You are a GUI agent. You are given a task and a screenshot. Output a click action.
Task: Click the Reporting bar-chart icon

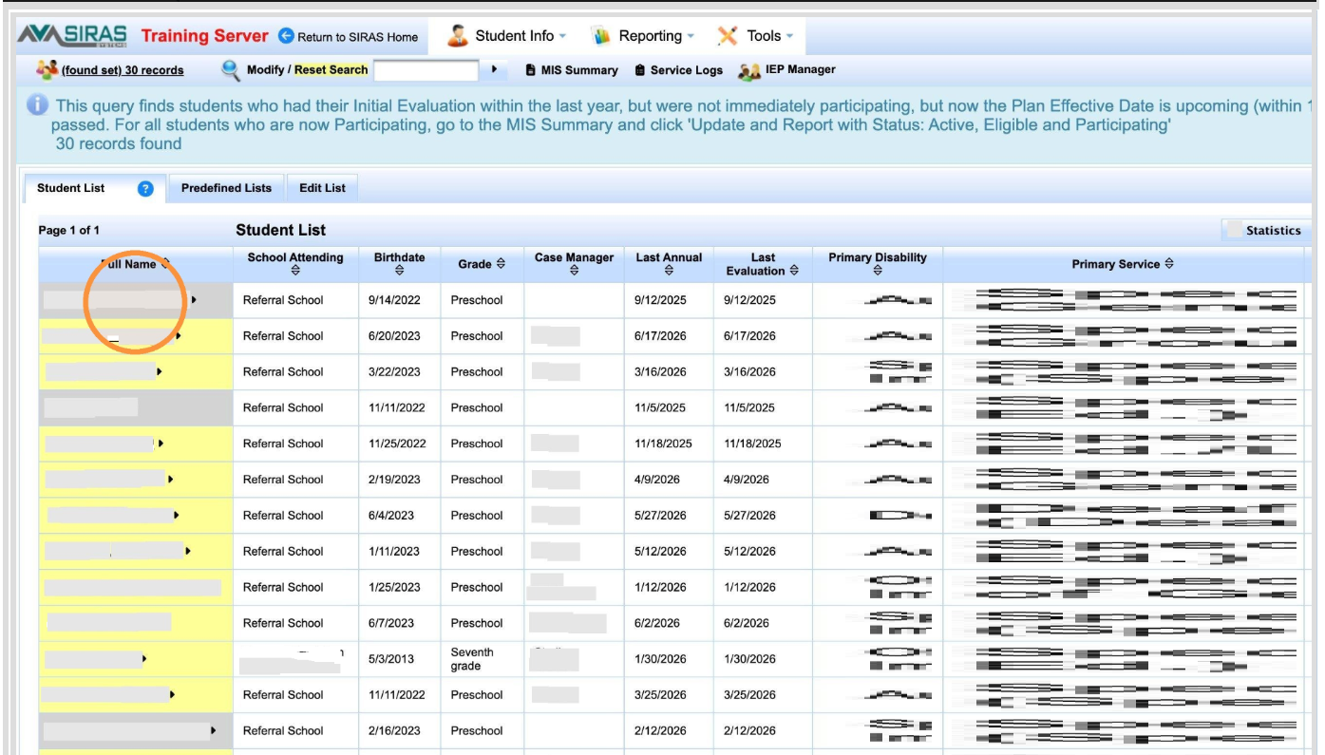tap(601, 36)
